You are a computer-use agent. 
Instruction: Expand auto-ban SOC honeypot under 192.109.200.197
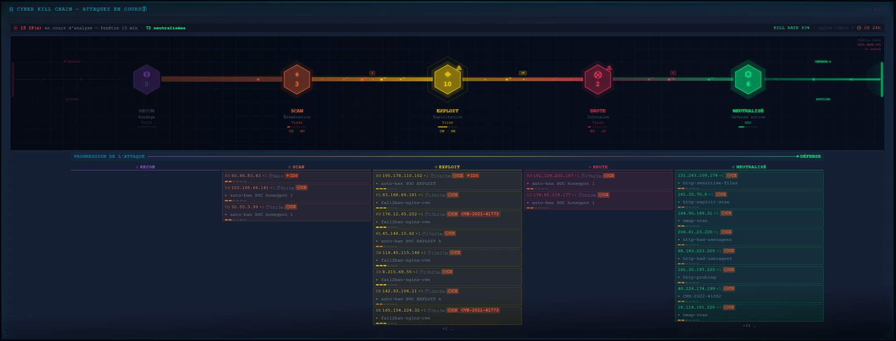click(x=561, y=184)
